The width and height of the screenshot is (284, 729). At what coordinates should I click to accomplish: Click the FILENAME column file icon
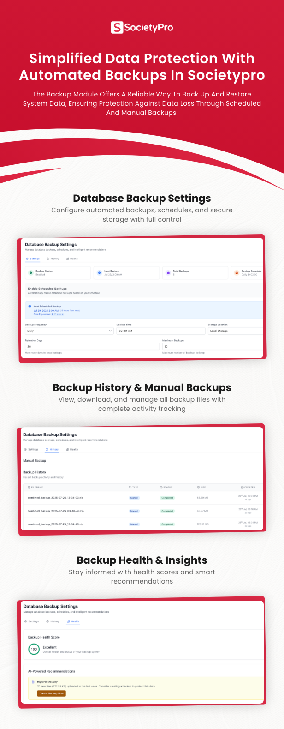coord(29,487)
